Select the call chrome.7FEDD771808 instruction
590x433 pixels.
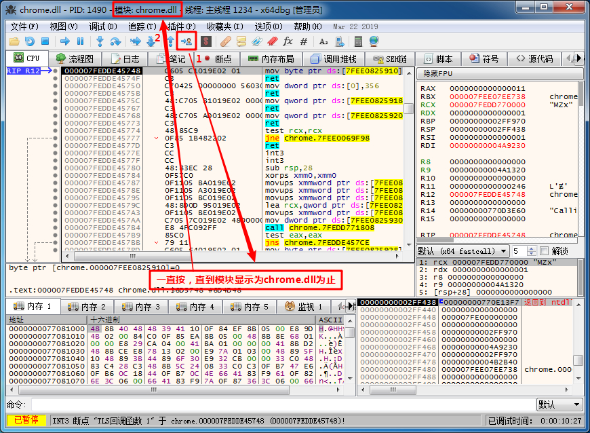319,228
